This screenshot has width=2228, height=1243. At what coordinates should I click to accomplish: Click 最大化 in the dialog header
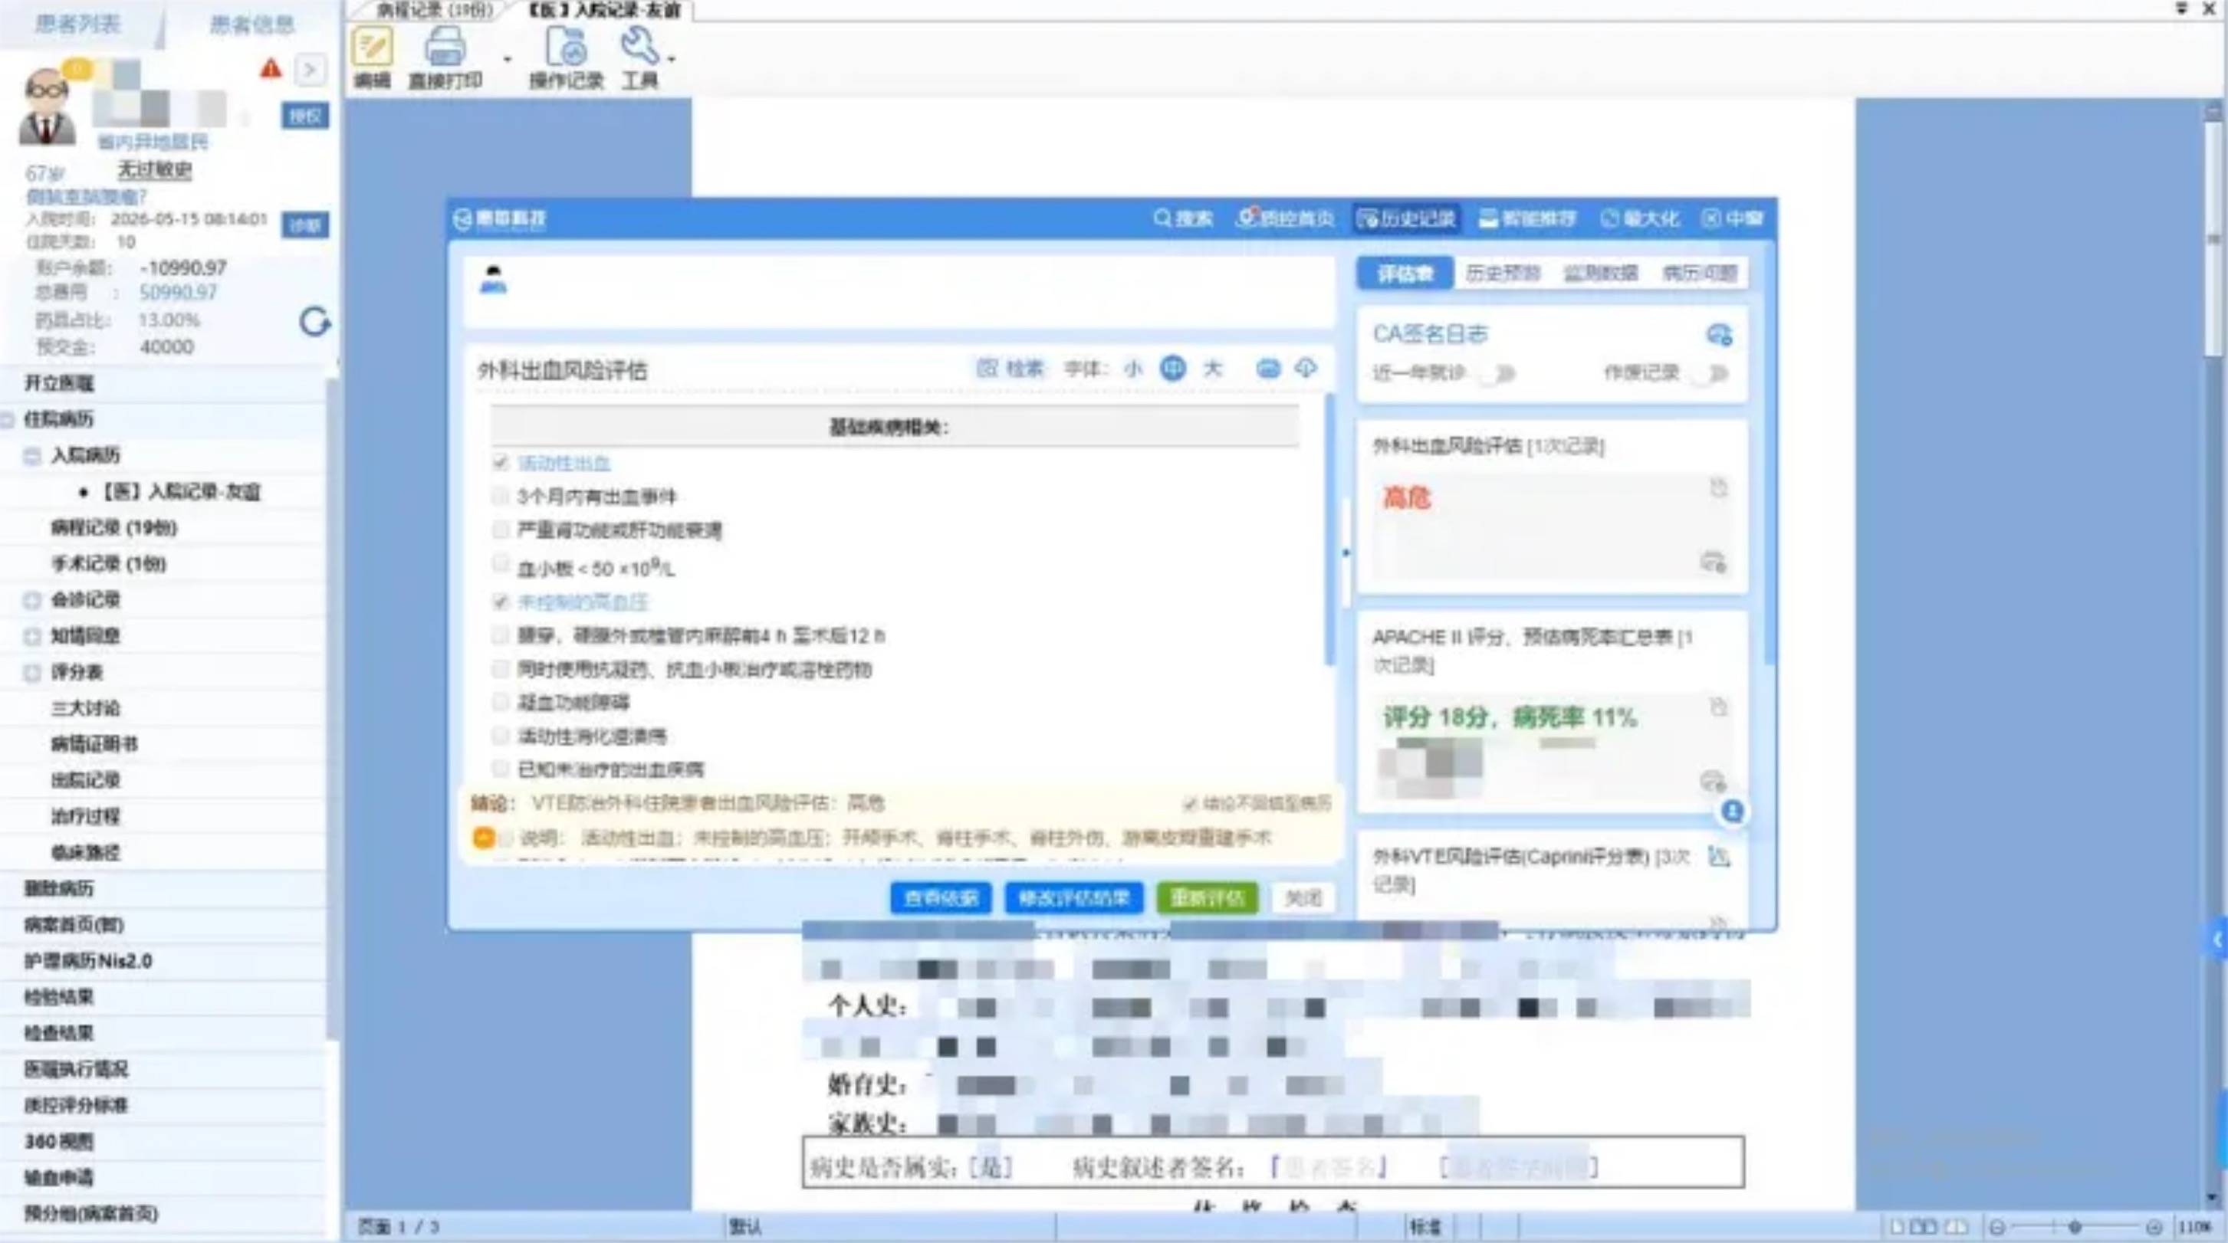click(x=1641, y=218)
